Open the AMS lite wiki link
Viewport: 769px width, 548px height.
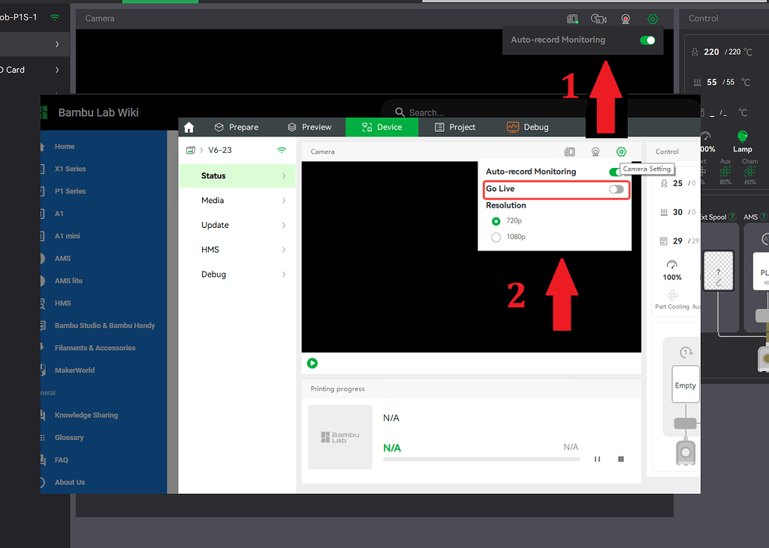coord(68,281)
